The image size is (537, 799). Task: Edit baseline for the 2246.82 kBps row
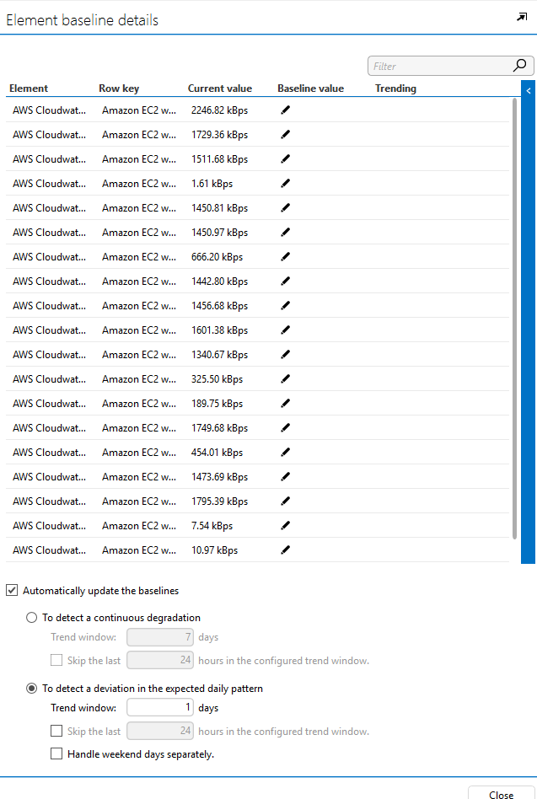click(x=285, y=110)
